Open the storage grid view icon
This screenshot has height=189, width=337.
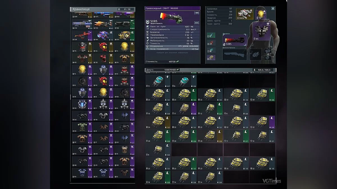coord(119,9)
